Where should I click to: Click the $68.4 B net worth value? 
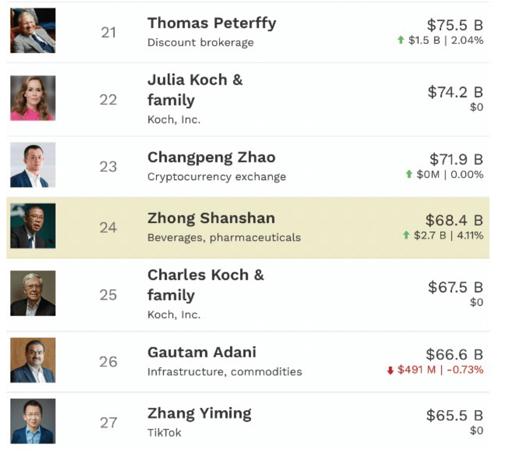coord(454,221)
